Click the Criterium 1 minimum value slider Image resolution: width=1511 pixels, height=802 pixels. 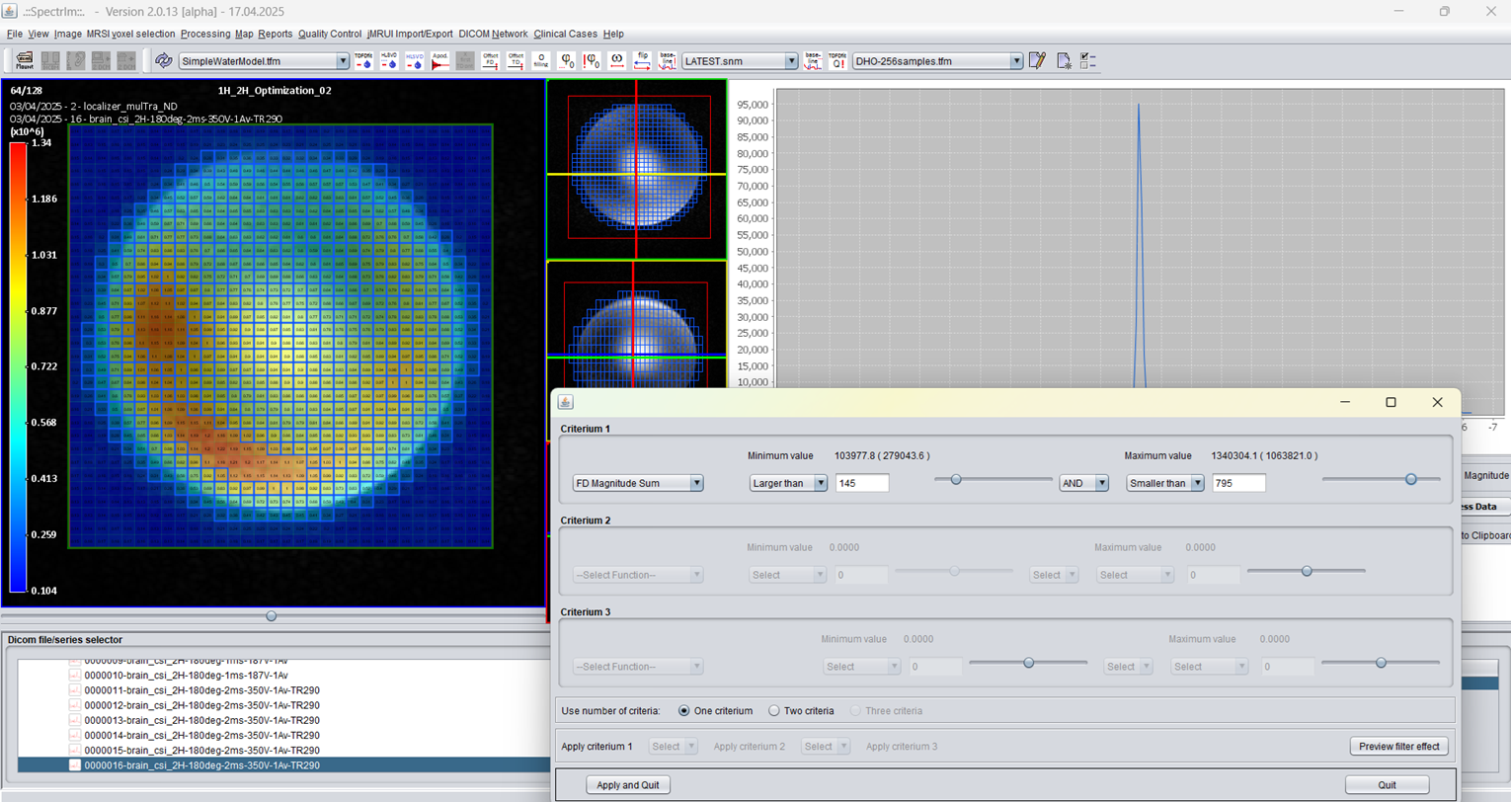[994, 479]
